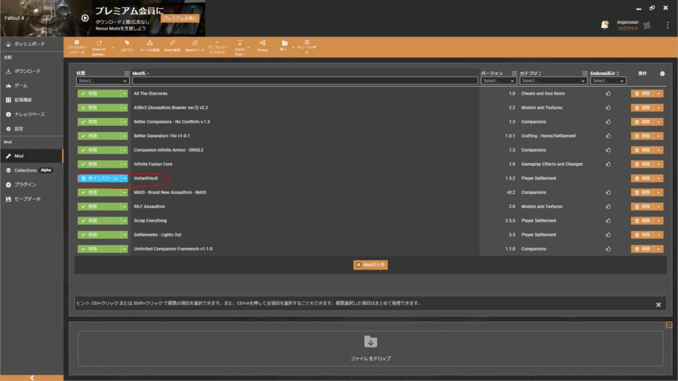Remove InstantVault with its delete button
The height and width of the screenshot is (381, 678).
[x=642, y=178]
